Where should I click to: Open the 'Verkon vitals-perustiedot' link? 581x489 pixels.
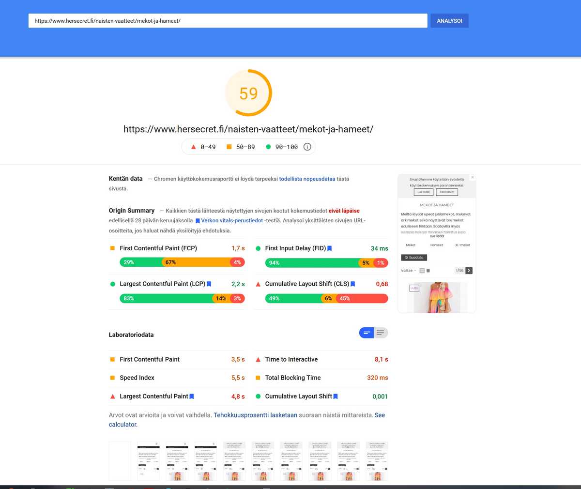tap(232, 220)
